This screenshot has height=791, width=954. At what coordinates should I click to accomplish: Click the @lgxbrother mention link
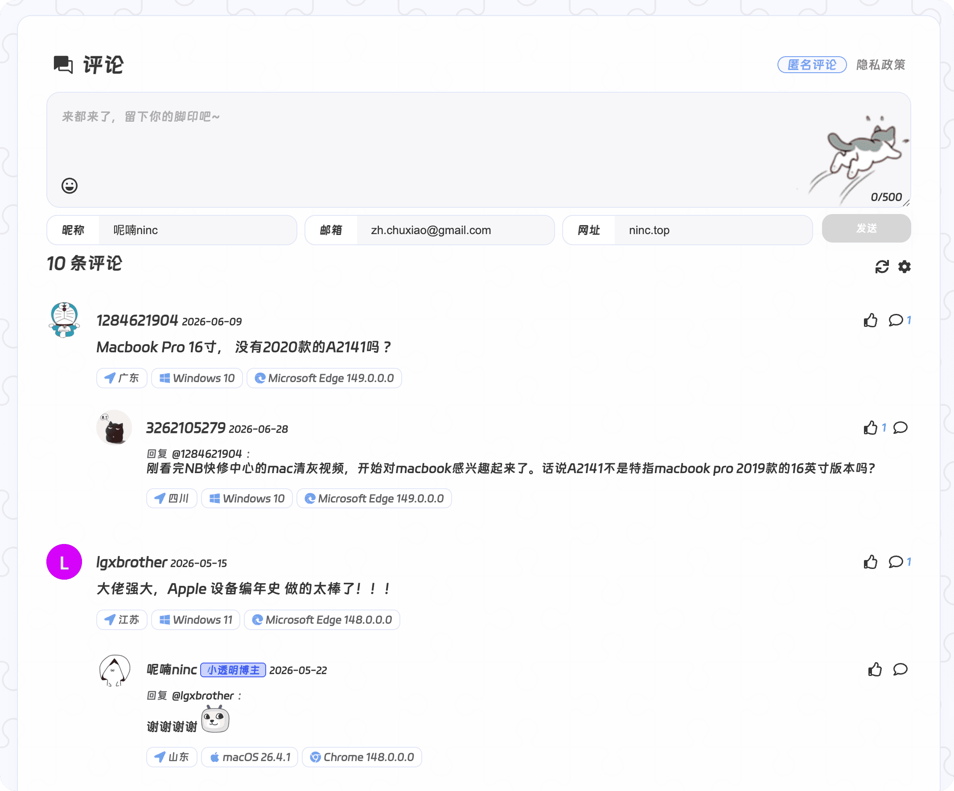coord(202,696)
